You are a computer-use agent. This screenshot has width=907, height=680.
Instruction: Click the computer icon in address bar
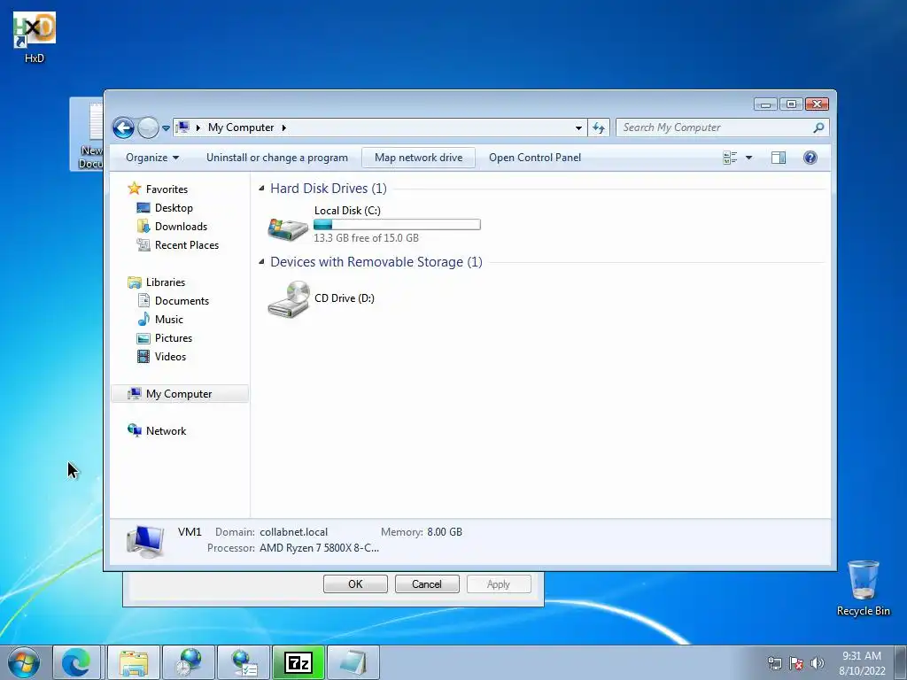tap(182, 127)
